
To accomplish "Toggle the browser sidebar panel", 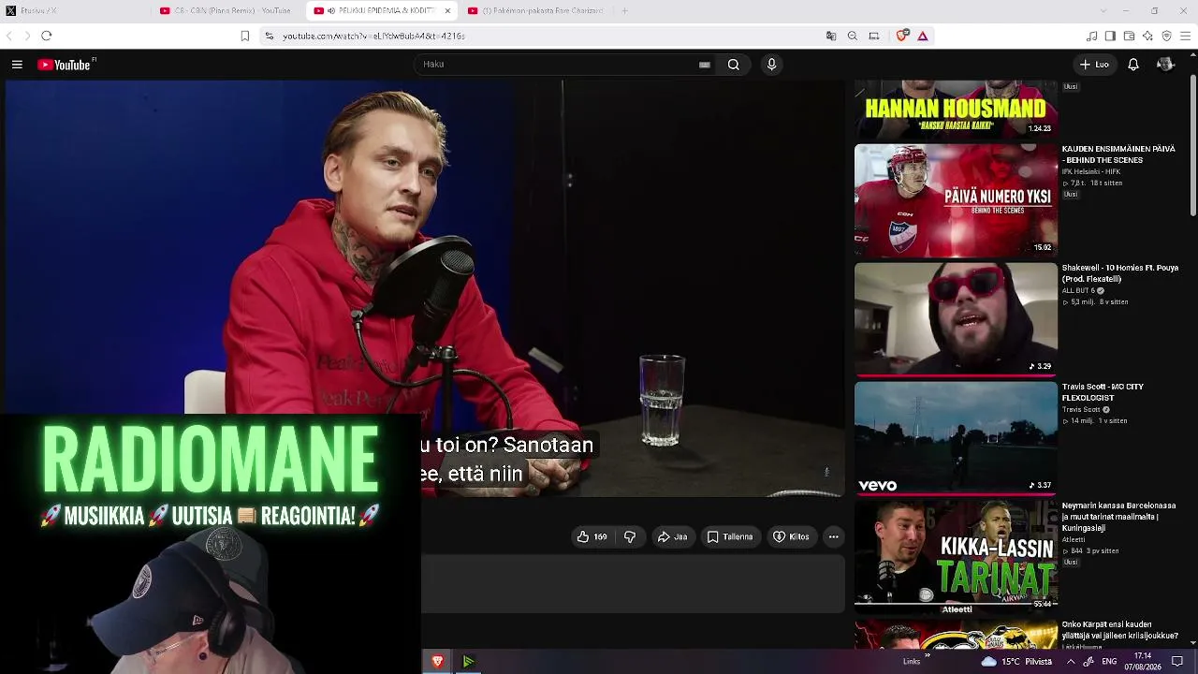I will (x=1110, y=36).
